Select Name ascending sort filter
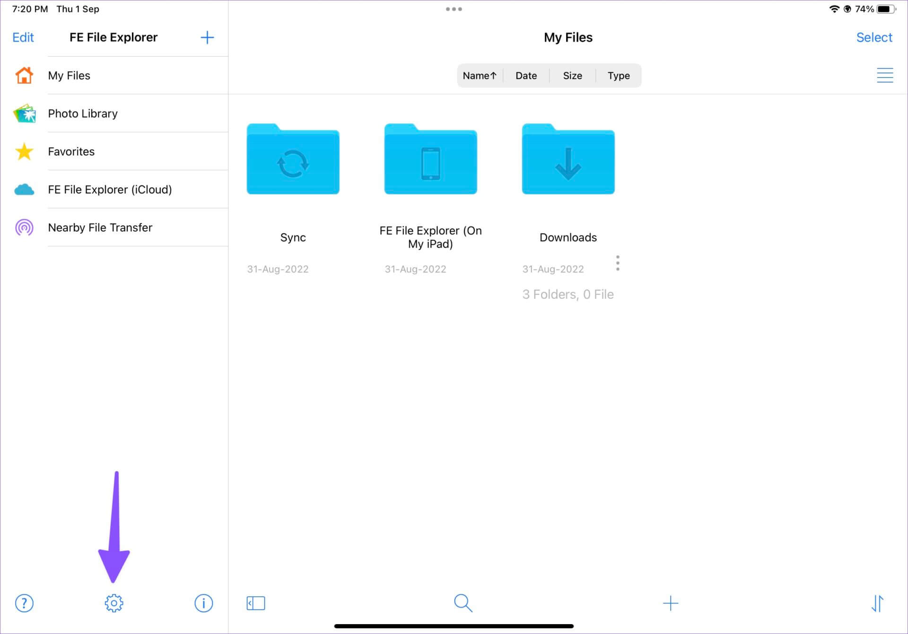Screen dimensions: 908x634 pos(480,75)
